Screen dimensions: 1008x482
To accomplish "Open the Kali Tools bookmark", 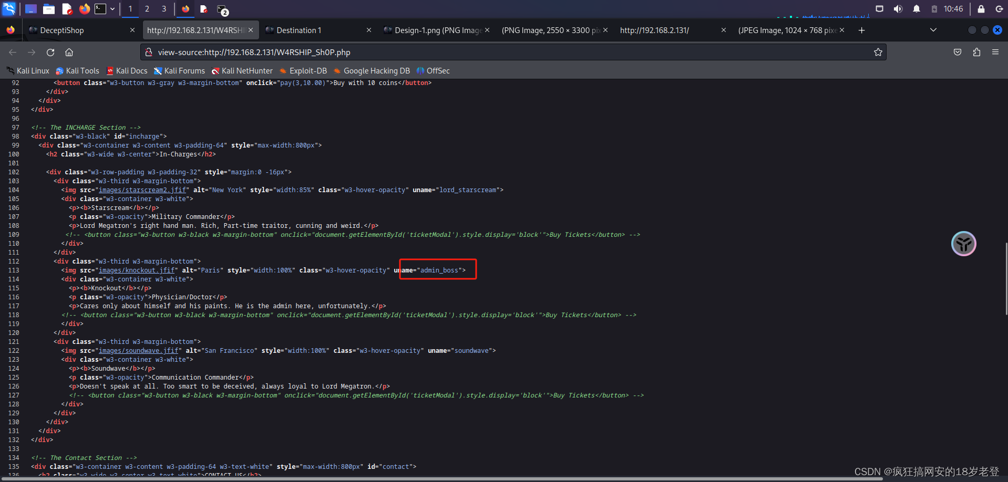I will [78, 71].
